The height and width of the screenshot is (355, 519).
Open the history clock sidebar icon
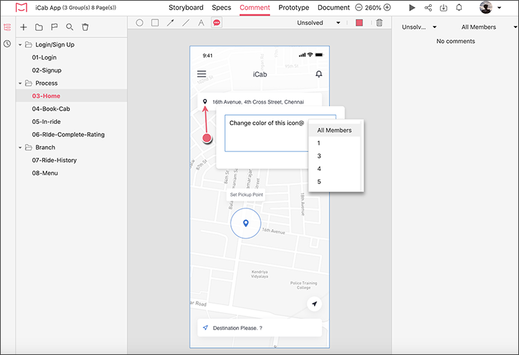tap(8, 44)
